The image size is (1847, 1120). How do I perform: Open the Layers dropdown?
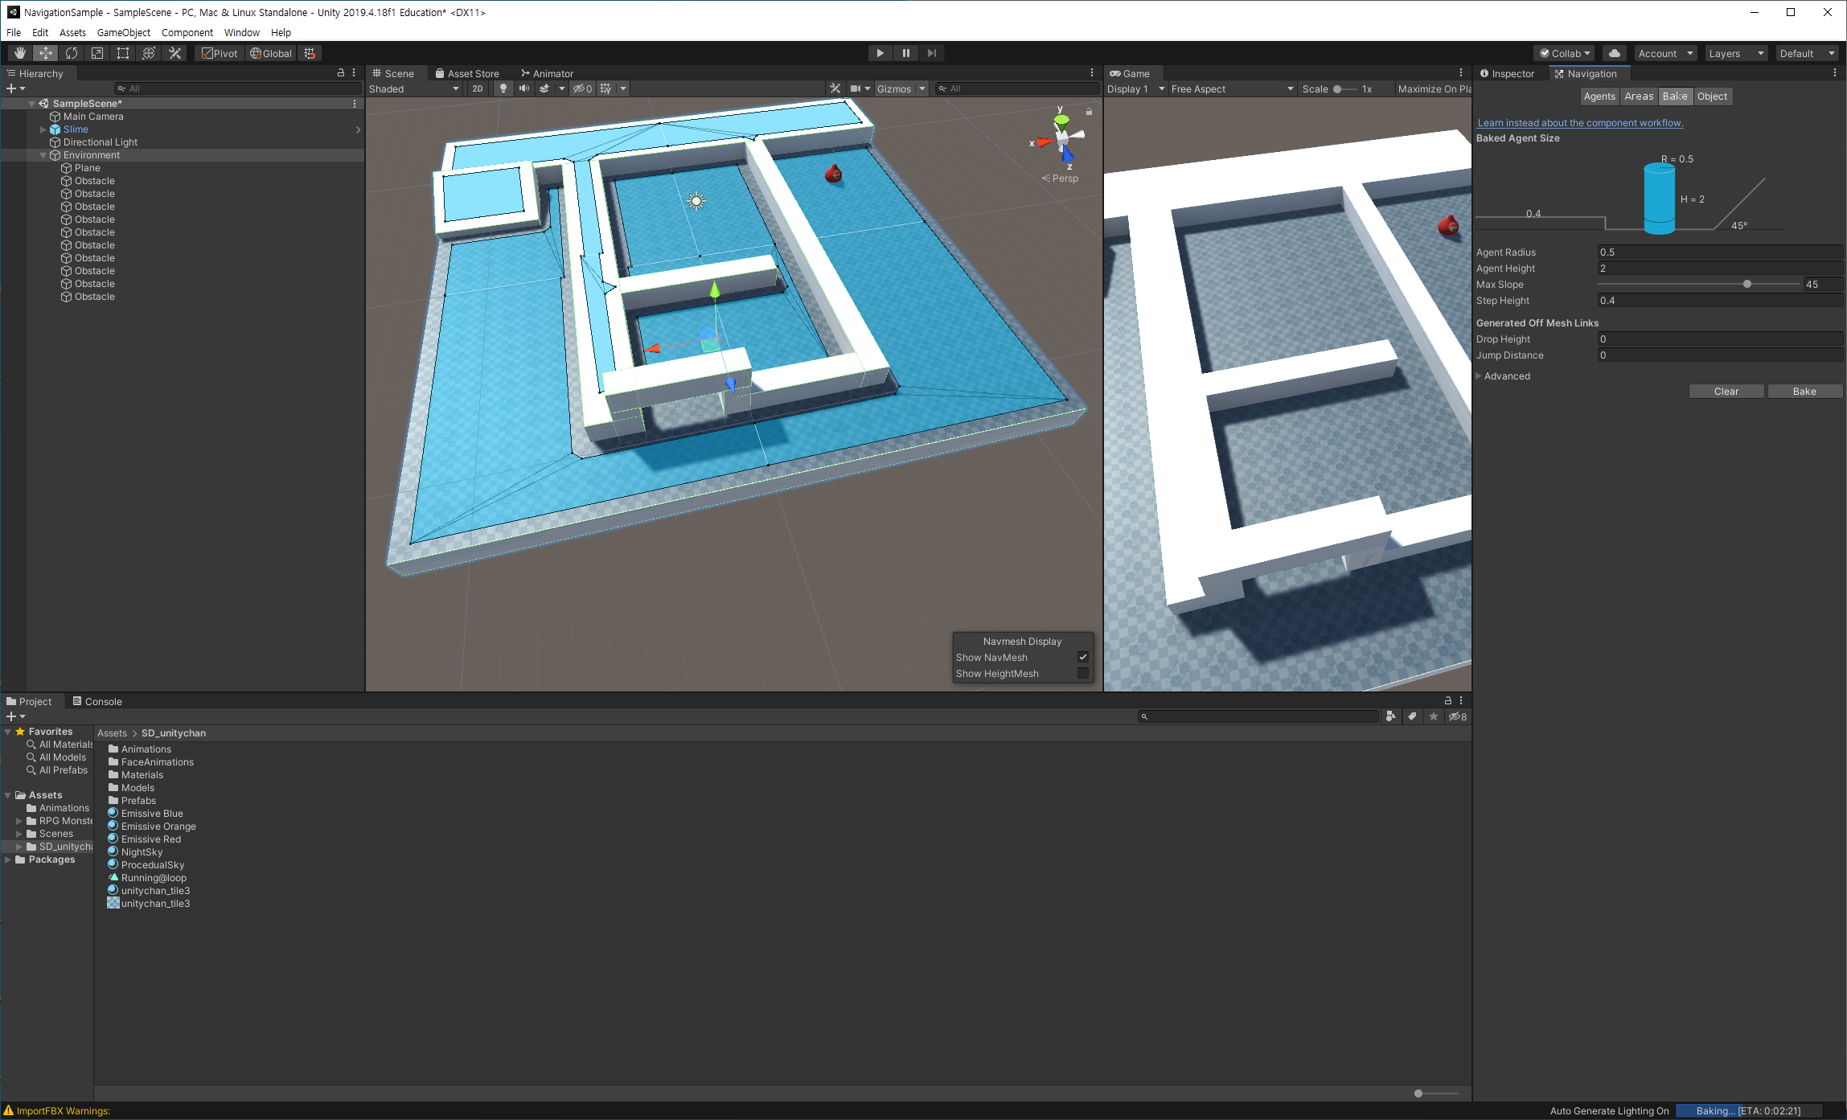coord(1736,53)
